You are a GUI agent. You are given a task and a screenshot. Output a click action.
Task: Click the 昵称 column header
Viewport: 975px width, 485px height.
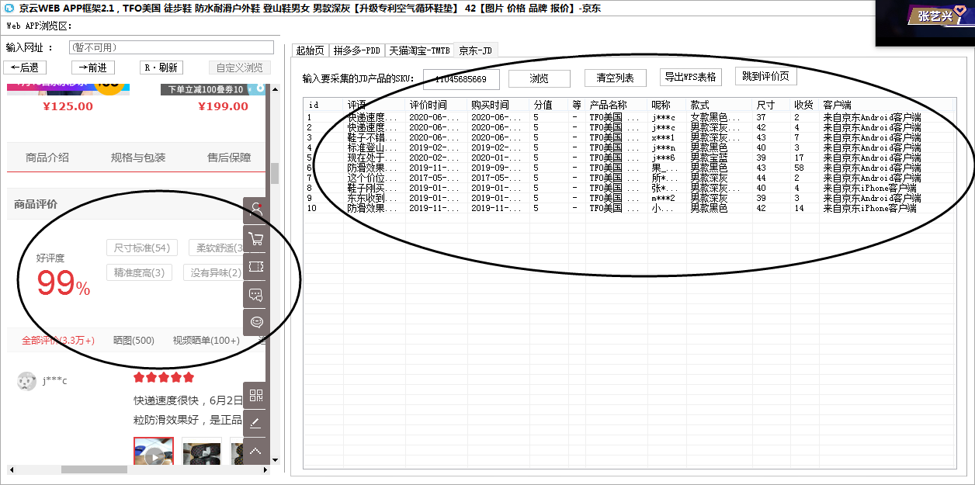pyautogui.click(x=668, y=105)
